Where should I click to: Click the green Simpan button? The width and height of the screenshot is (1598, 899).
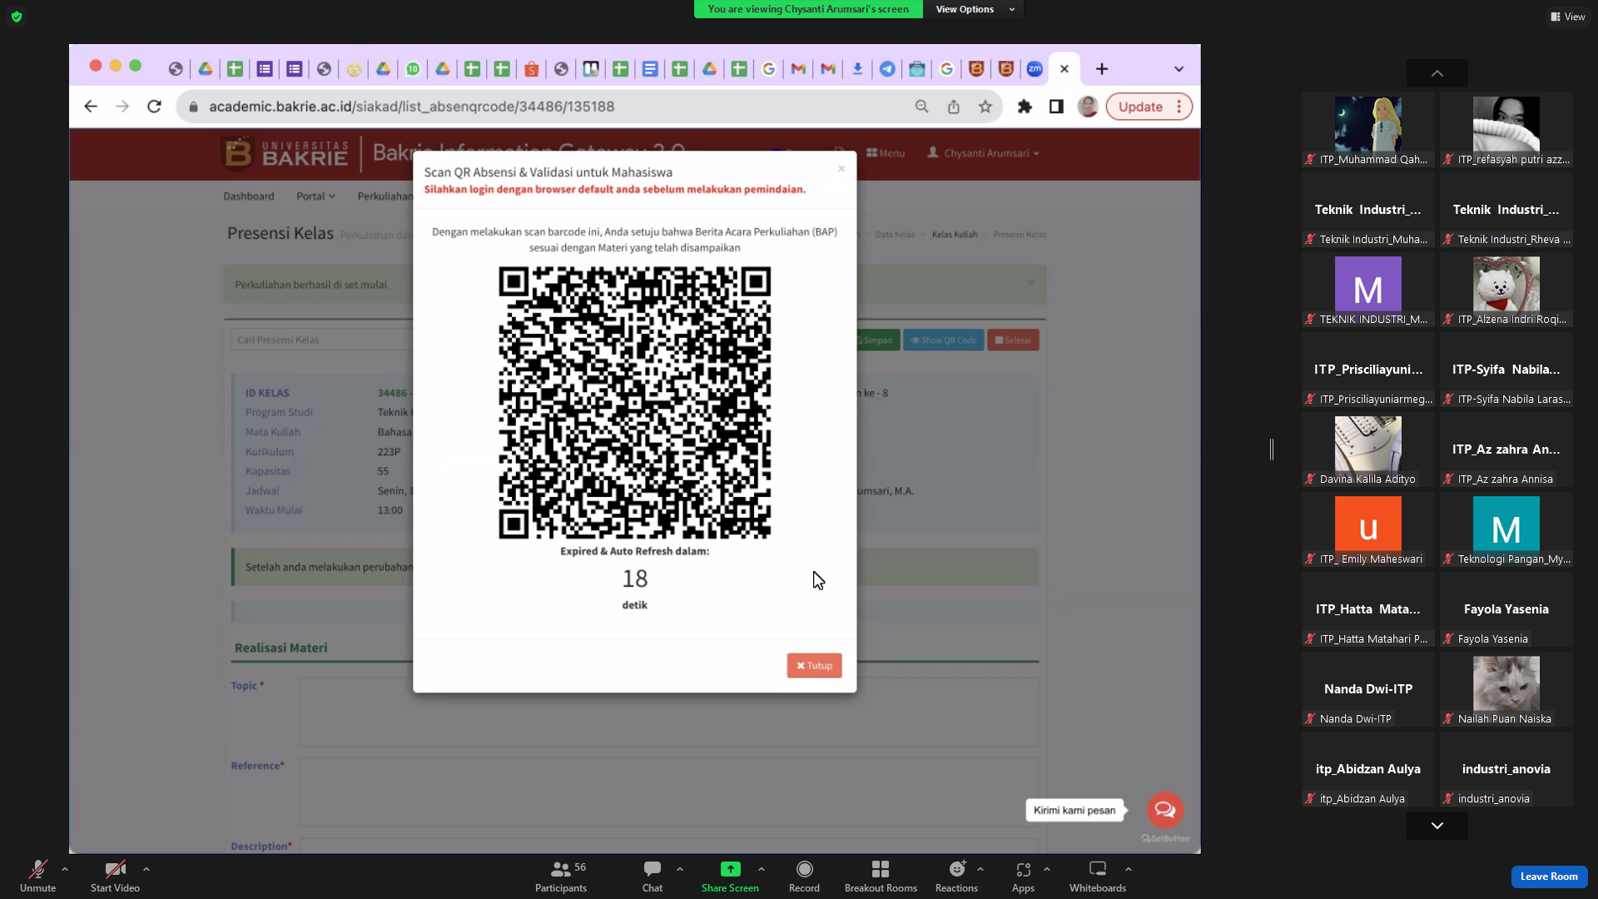coord(877,340)
